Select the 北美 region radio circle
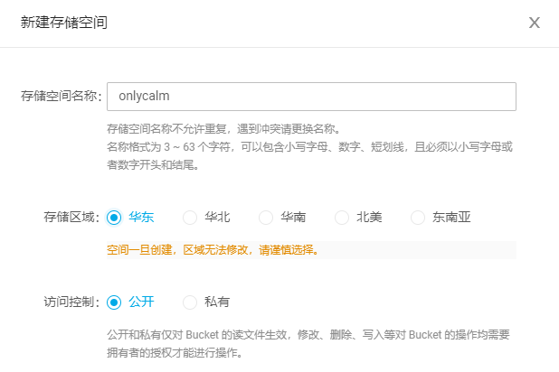Screen dimensions: 559x372 pos(342,217)
